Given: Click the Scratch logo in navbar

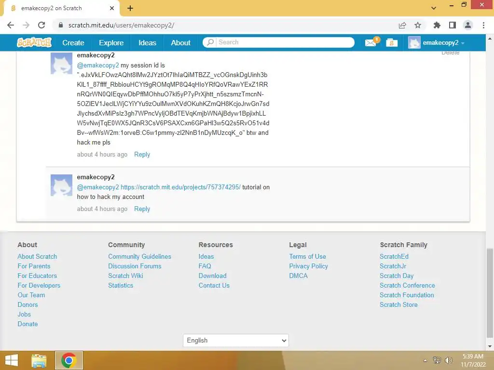Looking at the screenshot, I should 34,42.
